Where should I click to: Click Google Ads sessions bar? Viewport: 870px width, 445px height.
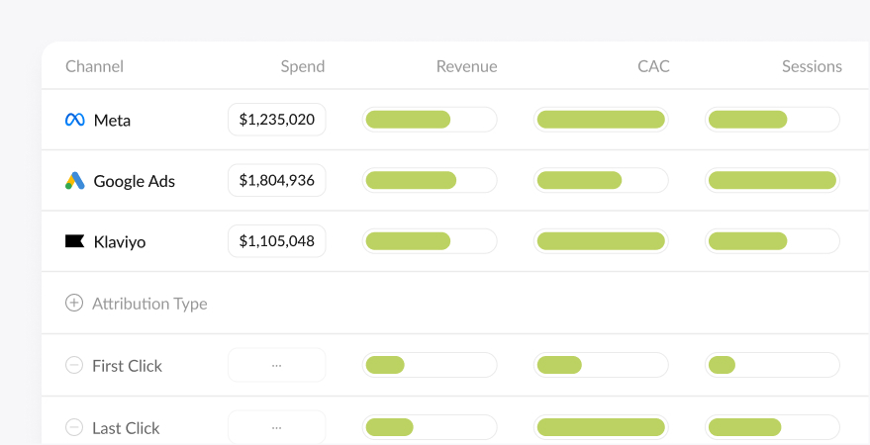[772, 180]
